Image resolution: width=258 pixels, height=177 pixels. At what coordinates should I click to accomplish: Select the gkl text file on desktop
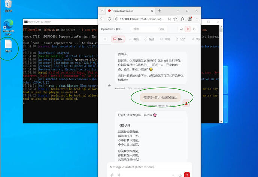(8, 46)
